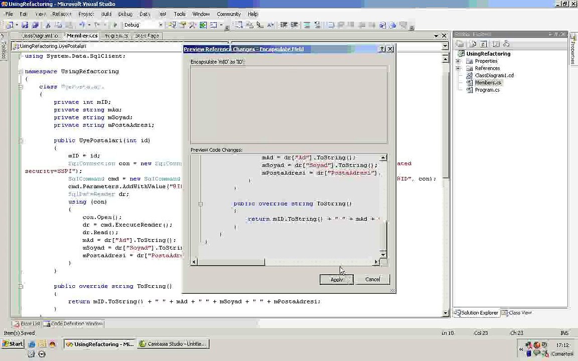Click UsingRefactoring taskbar button

pos(99,344)
